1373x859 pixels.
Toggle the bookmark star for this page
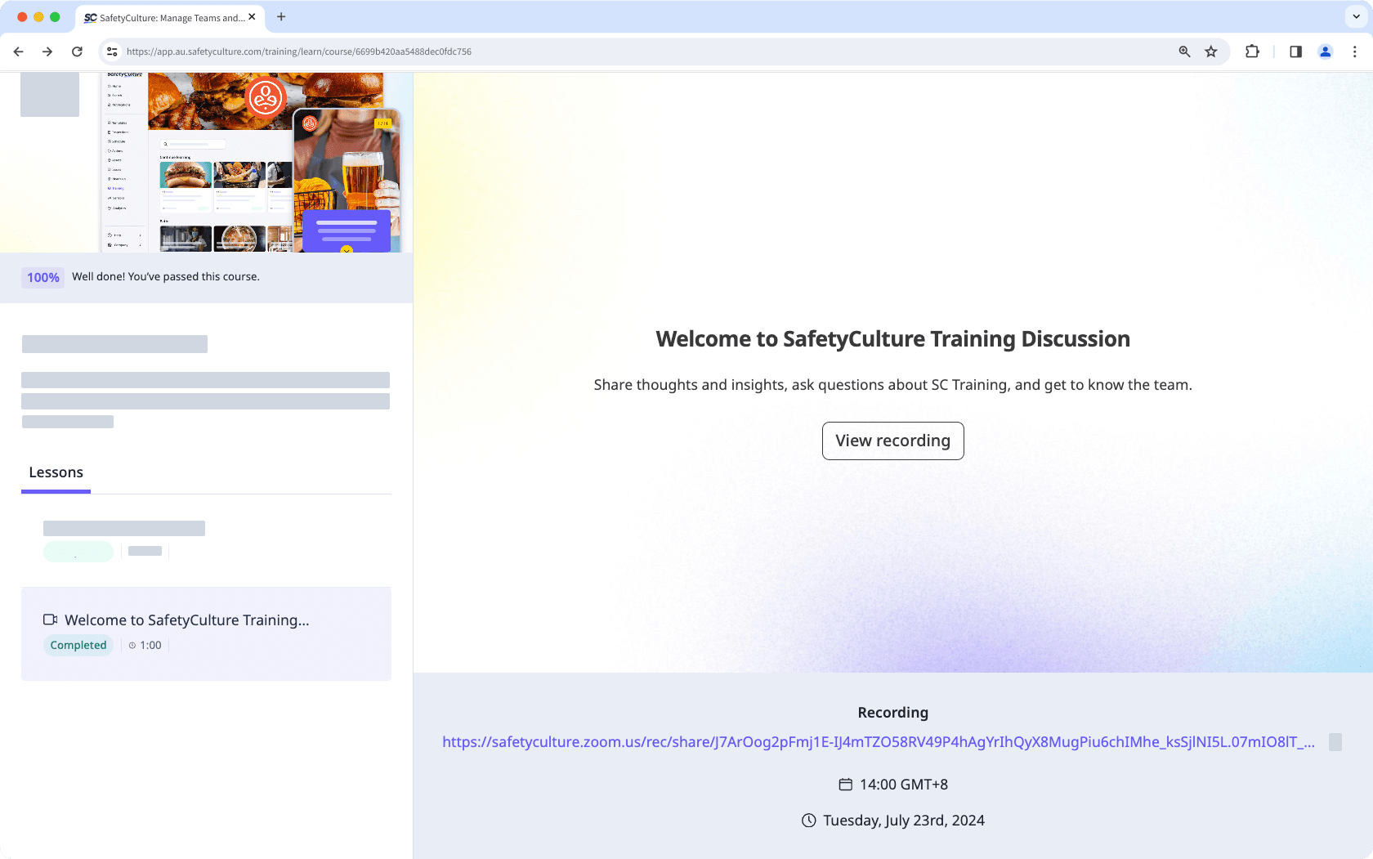point(1211,51)
